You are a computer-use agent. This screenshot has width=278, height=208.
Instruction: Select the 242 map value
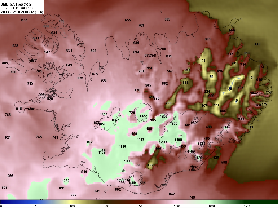click(x=185, y=83)
